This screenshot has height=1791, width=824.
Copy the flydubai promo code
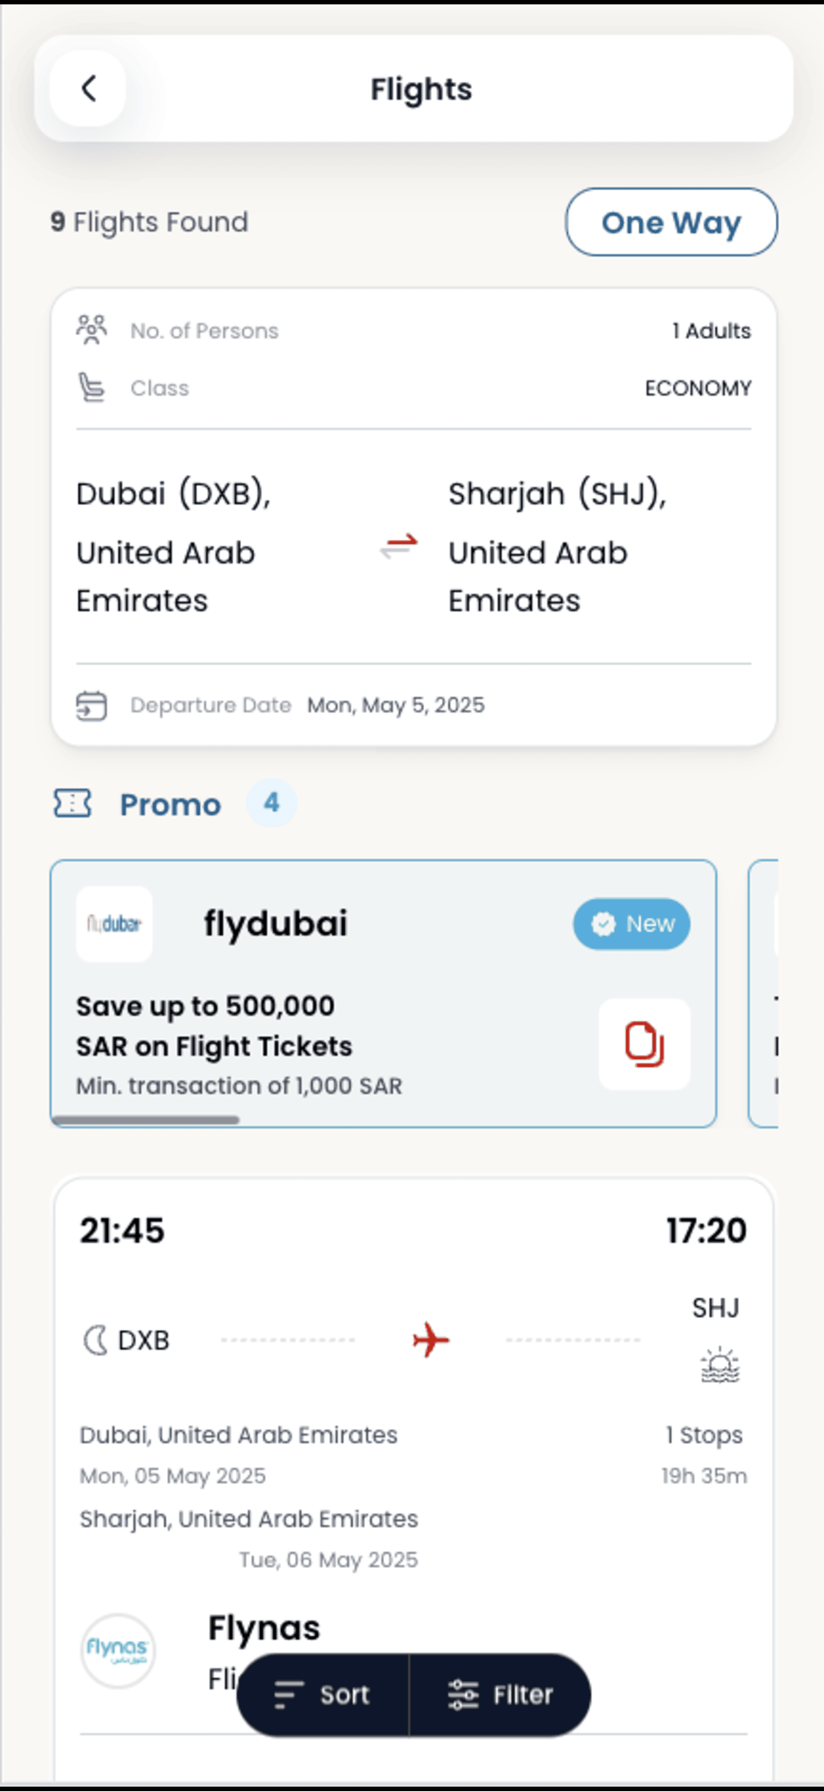(x=644, y=1044)
